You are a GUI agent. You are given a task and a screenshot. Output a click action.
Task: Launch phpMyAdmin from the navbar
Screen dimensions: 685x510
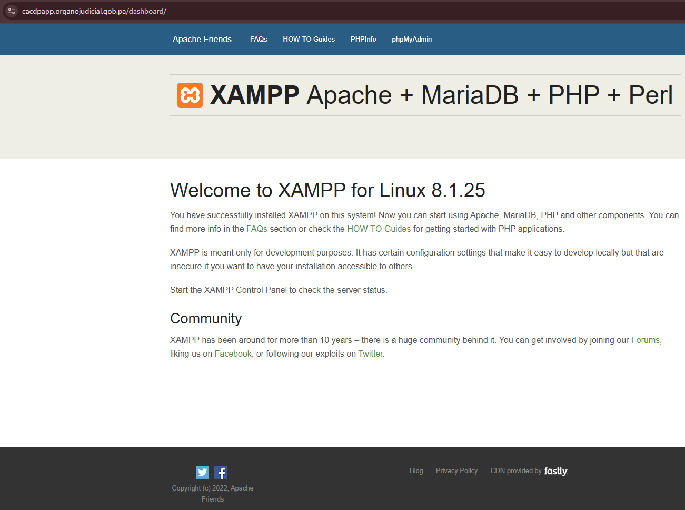pos(412,40)
